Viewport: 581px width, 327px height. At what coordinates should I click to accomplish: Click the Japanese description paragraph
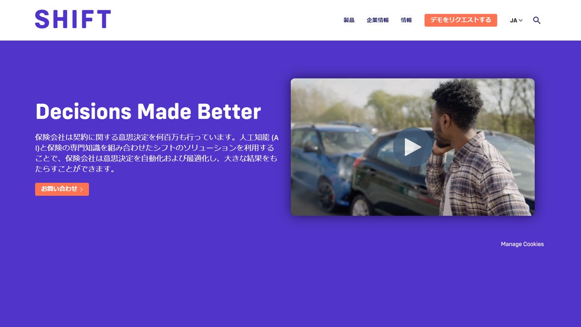point(157,153)
